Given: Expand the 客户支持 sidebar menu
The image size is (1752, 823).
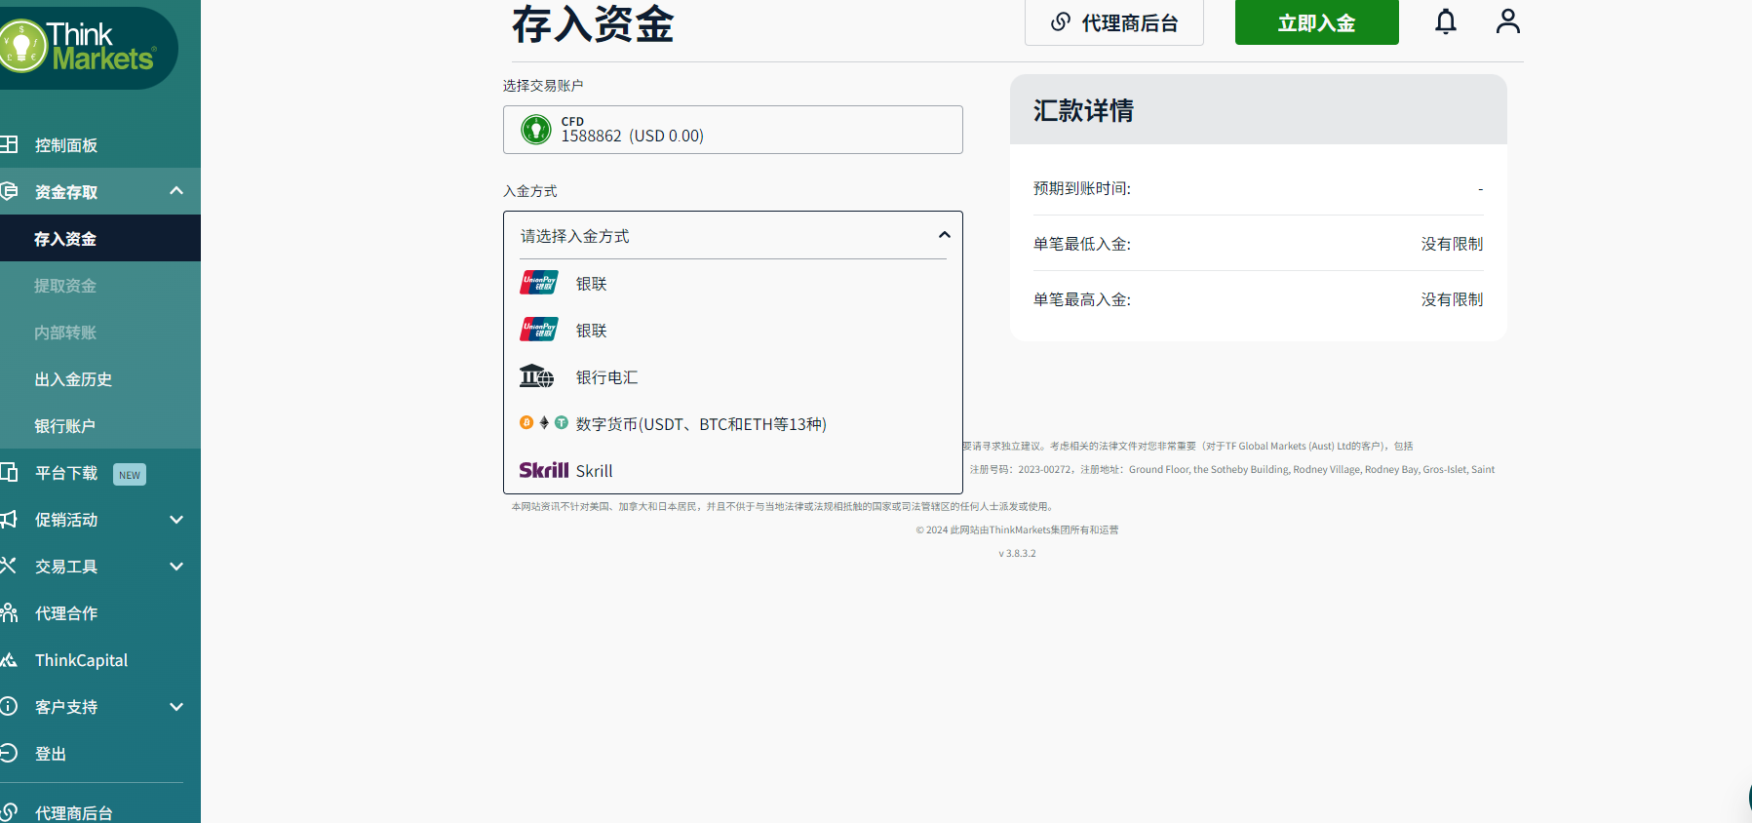Looking at the screenshot, I should (176, 707).
